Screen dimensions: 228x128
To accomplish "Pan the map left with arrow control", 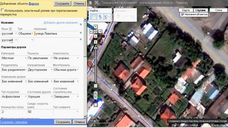I will [91, 31].
